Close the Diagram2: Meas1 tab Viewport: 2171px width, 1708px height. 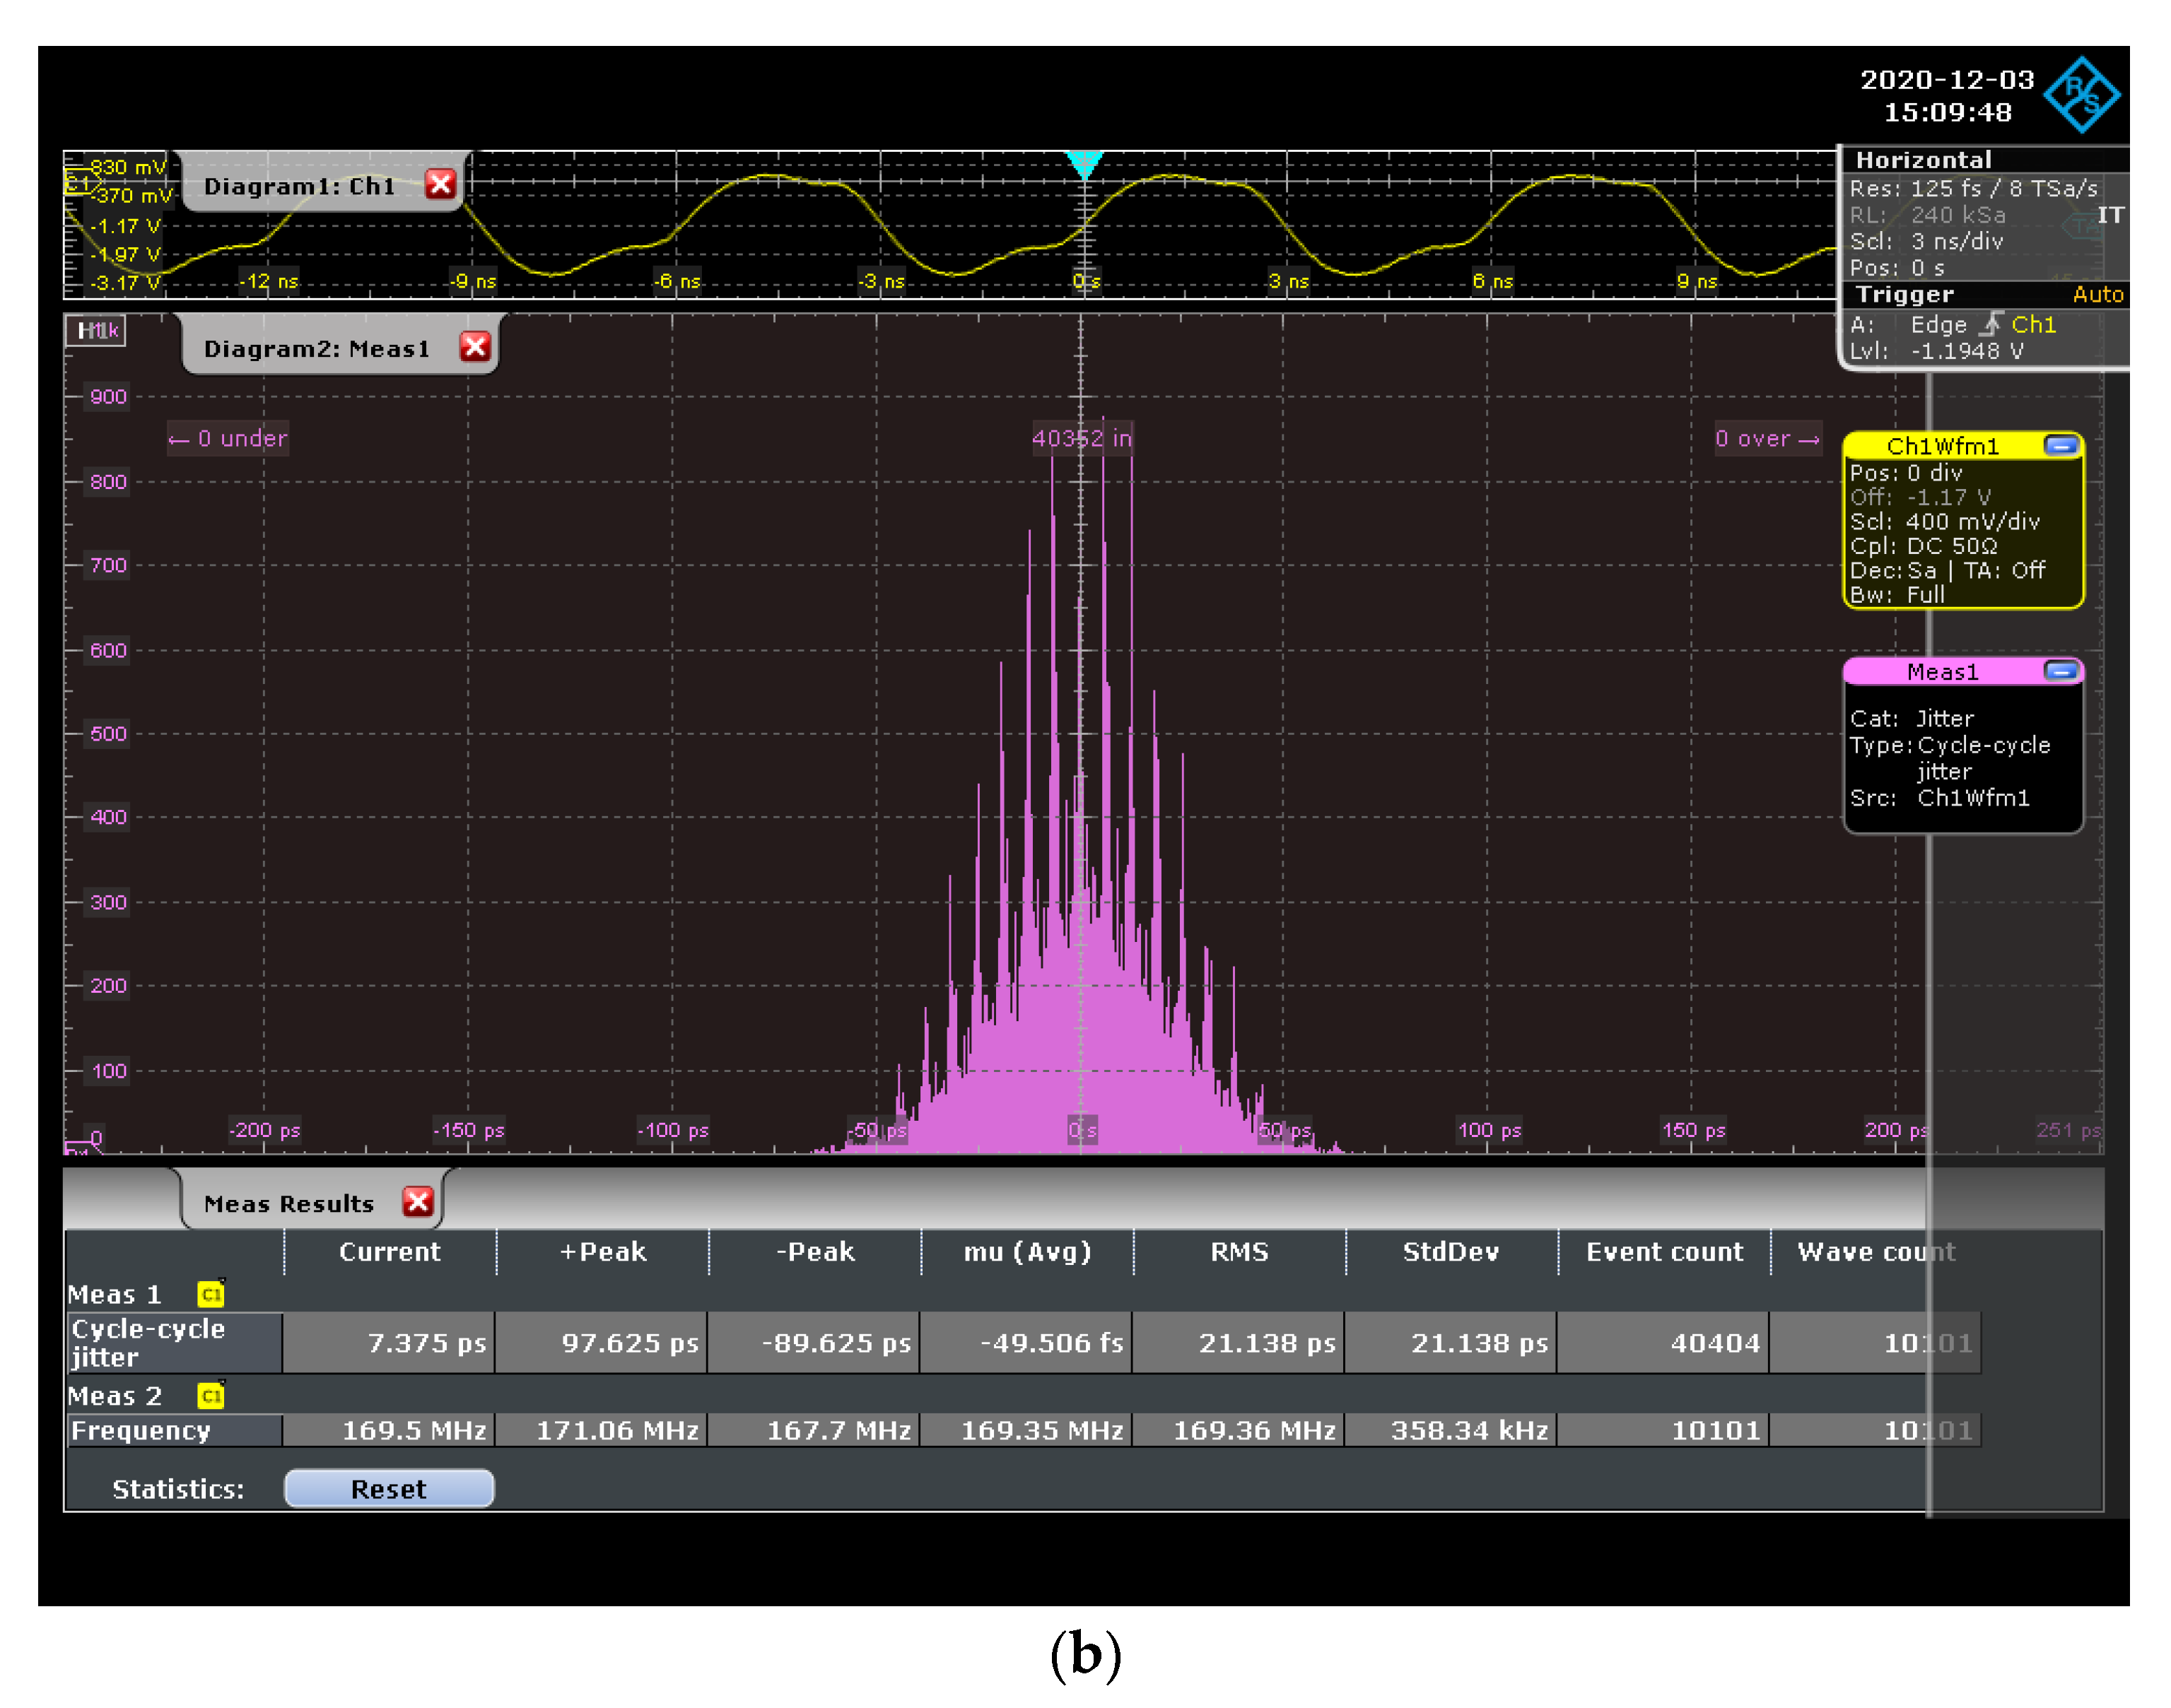click(474, 347)
